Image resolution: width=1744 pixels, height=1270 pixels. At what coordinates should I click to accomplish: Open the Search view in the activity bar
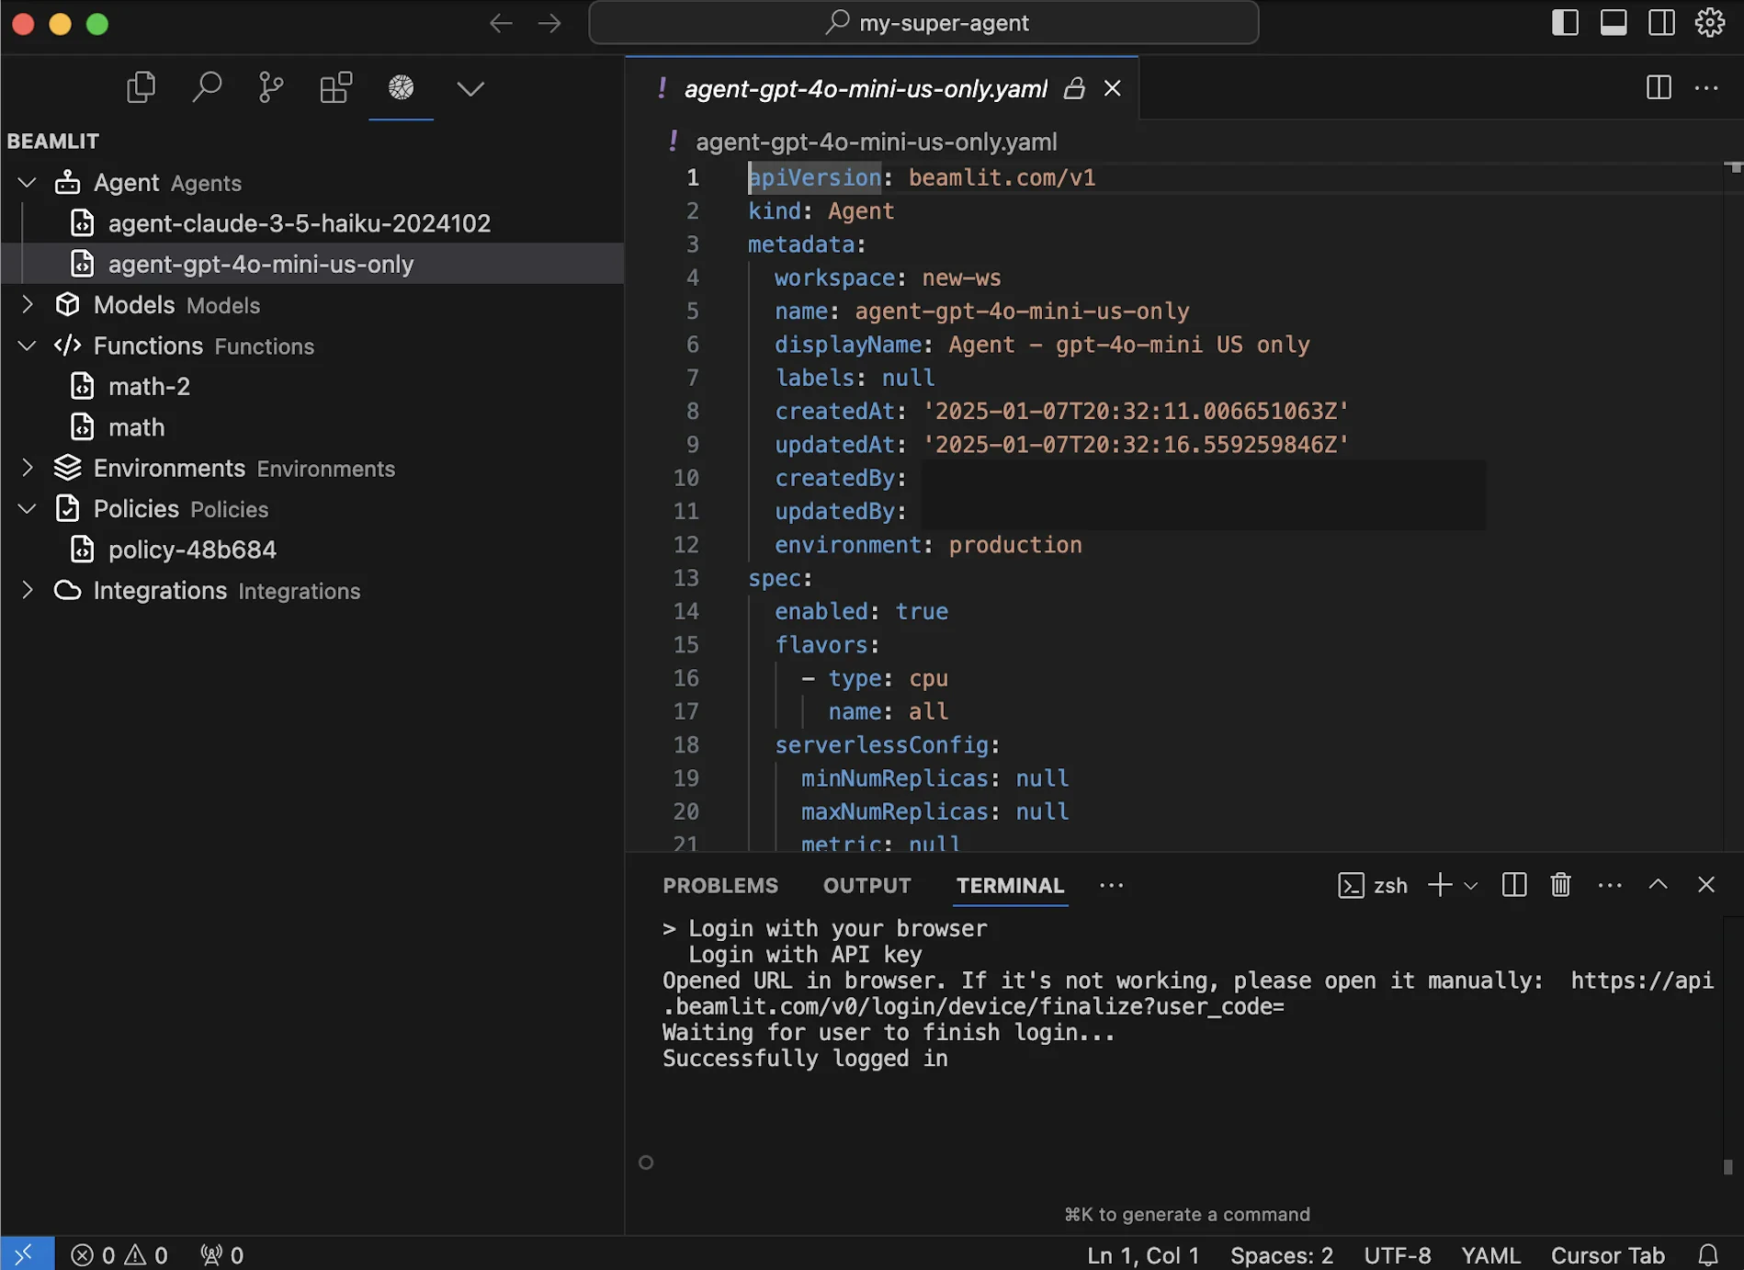tap(208, 87)
